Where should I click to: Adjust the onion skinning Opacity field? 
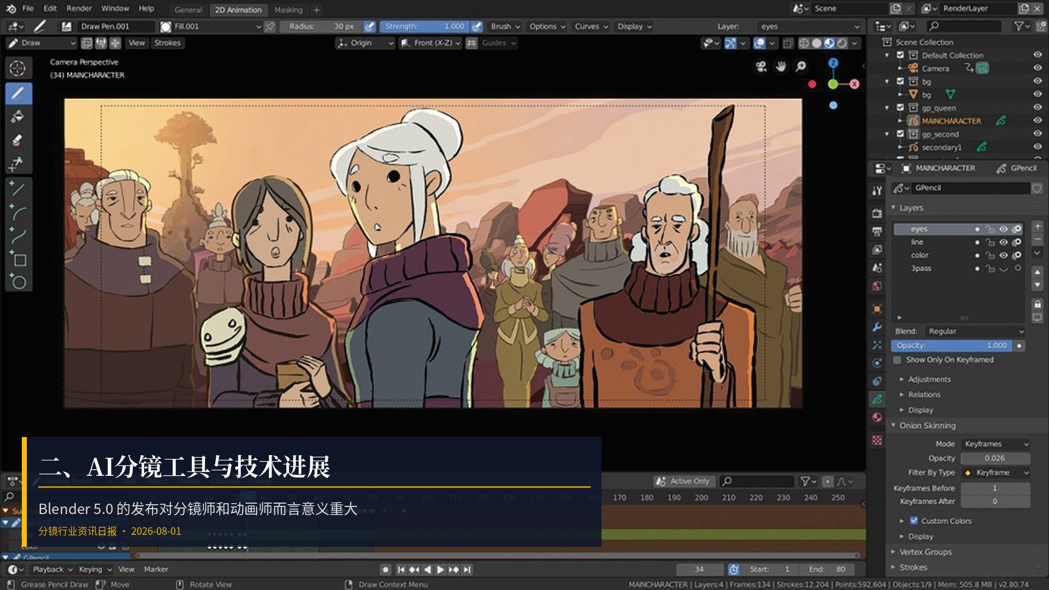click(x=995, y=458)
